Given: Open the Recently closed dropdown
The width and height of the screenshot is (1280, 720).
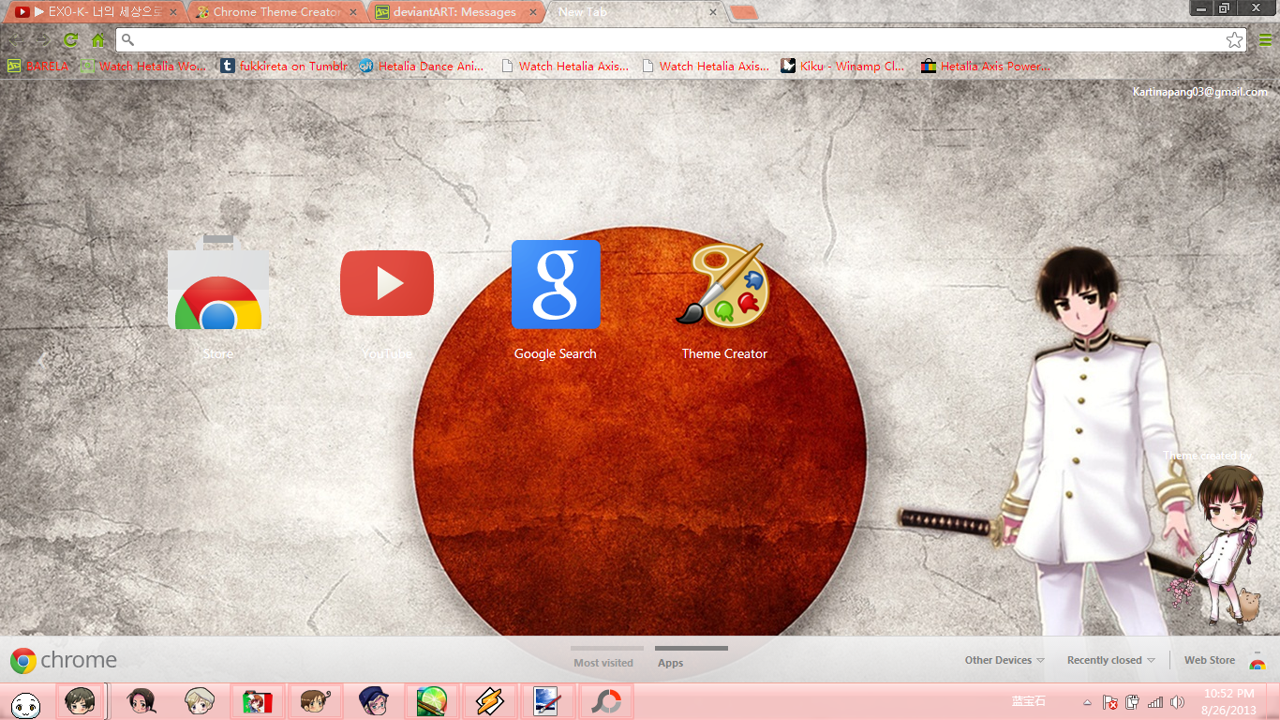Looking at the screenshot, I should pos(1109,659).
